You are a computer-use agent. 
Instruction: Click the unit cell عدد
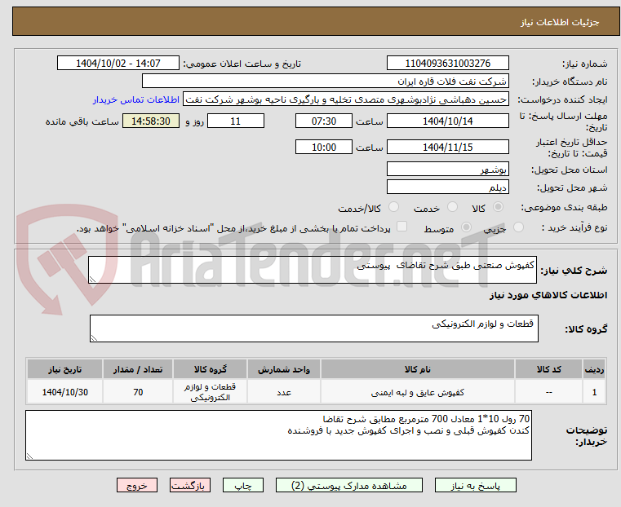pyautogui.click(x=283, y=392)
